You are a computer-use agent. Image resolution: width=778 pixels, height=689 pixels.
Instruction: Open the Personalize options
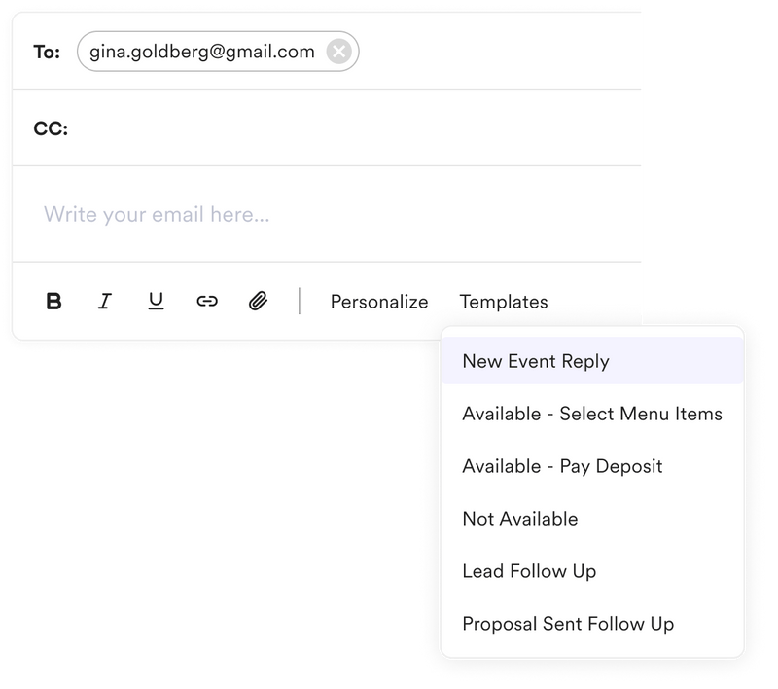click(379, 302)
